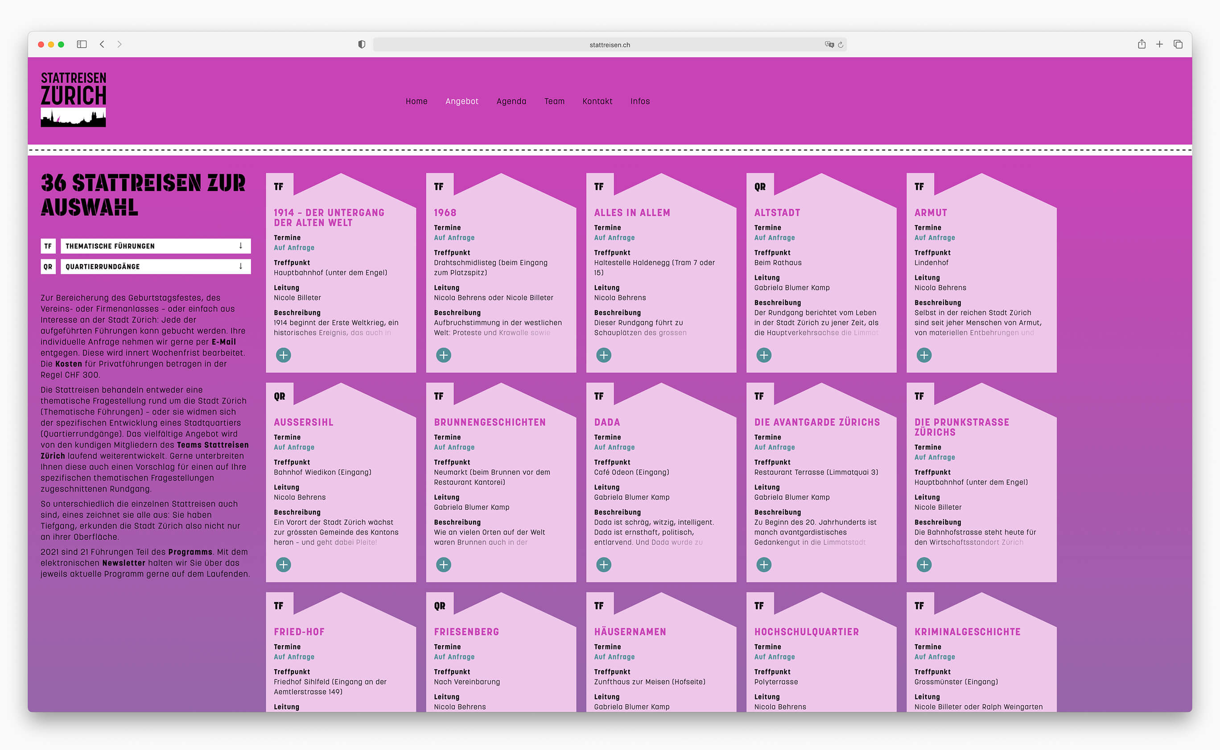Open the Quartierrundgänge dropdown

156,266
